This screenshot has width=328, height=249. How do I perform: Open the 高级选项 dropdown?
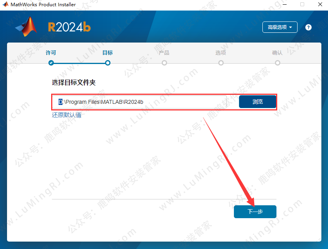pyautogui.click(x=280, y=27)
